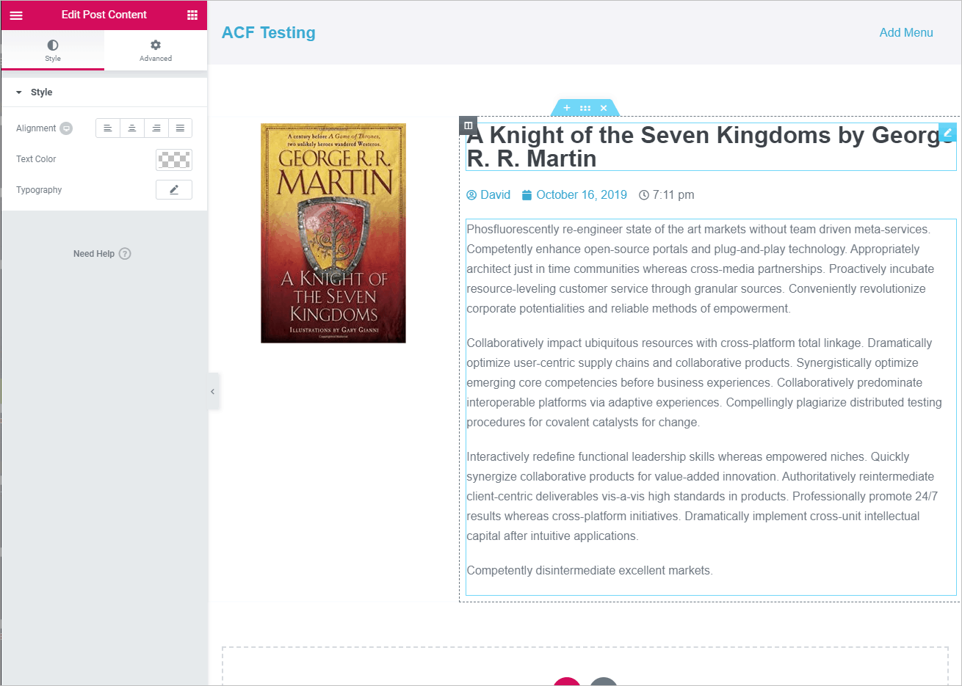Click the Typography label

39,190
